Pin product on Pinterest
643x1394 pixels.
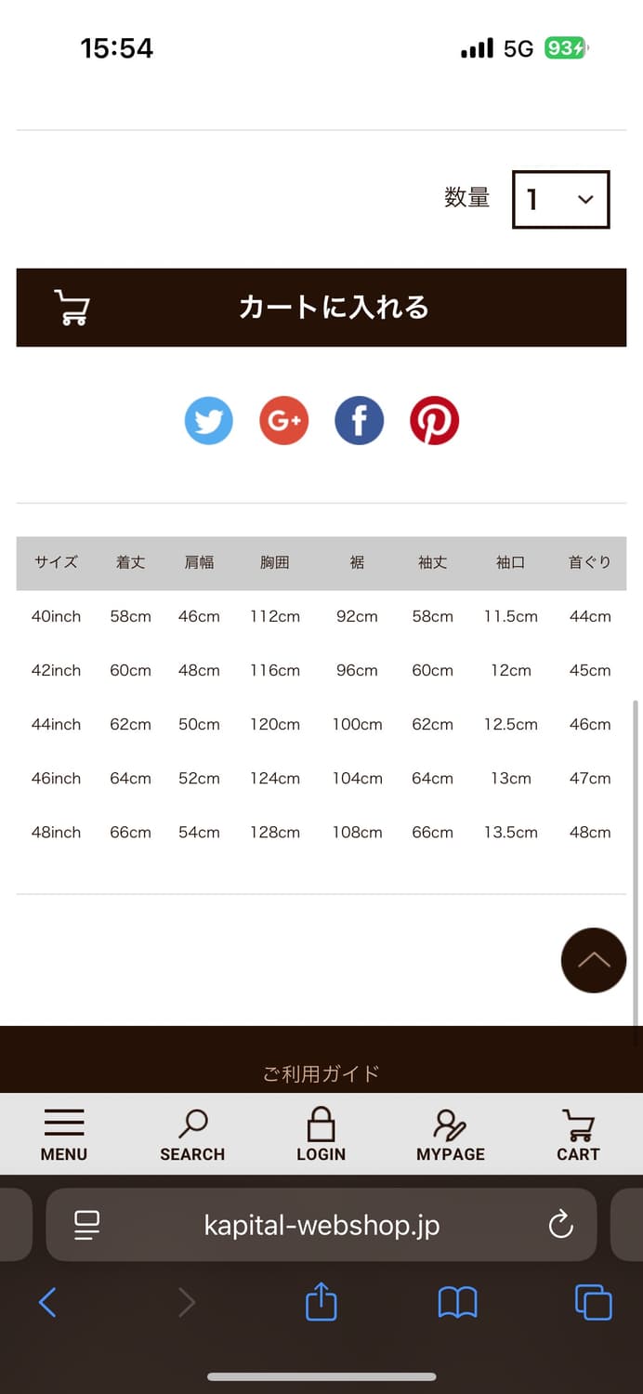point(434,421)
